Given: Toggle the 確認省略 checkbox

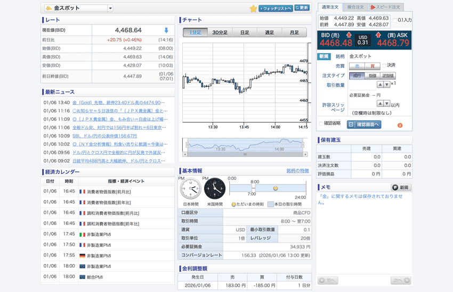Looking at the screenshot, I should pos(321,124).
